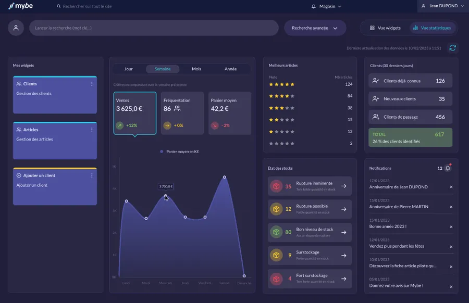Click the keyword search input field
The width and height of the screenshot is (469, 303).
coord(154,28)
